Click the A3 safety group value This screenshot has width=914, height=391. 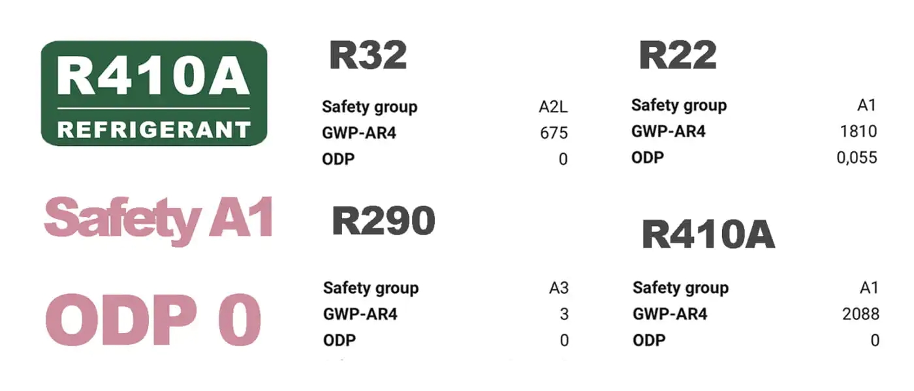coord(559,288)
